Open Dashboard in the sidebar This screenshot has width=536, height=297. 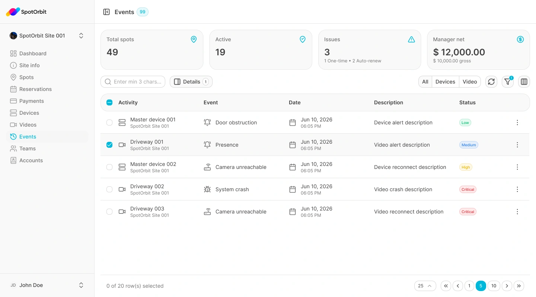coord(47,53)
